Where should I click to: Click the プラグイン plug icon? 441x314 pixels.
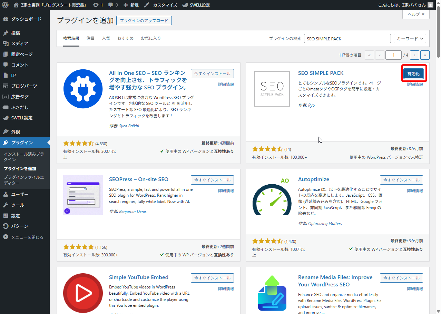point(6,143)
